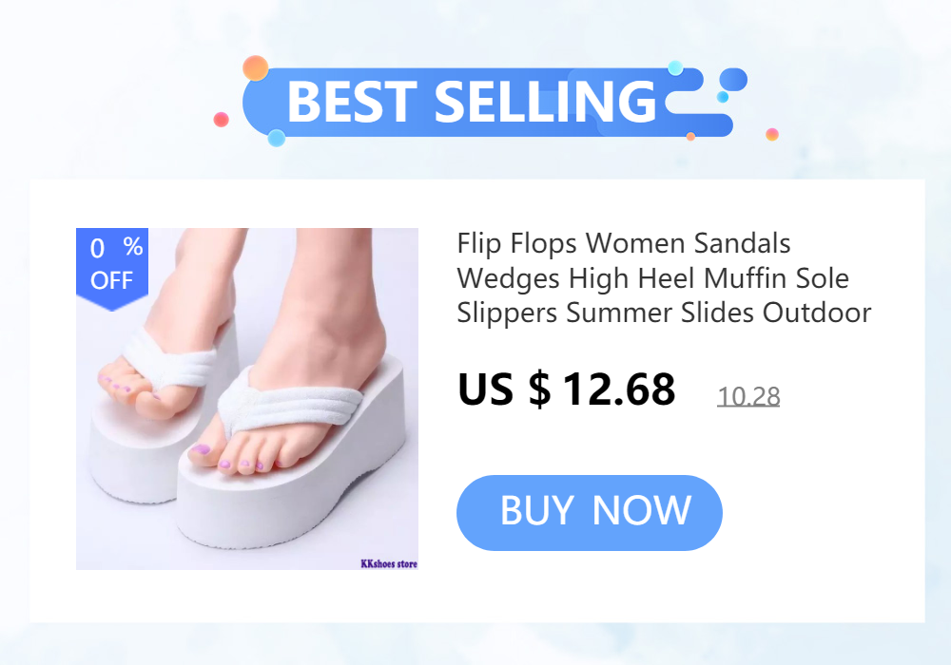Click the pink-orange dot at far right of banner
The width and height of the screenshot is (951, 665).
[x=772, y=134]
